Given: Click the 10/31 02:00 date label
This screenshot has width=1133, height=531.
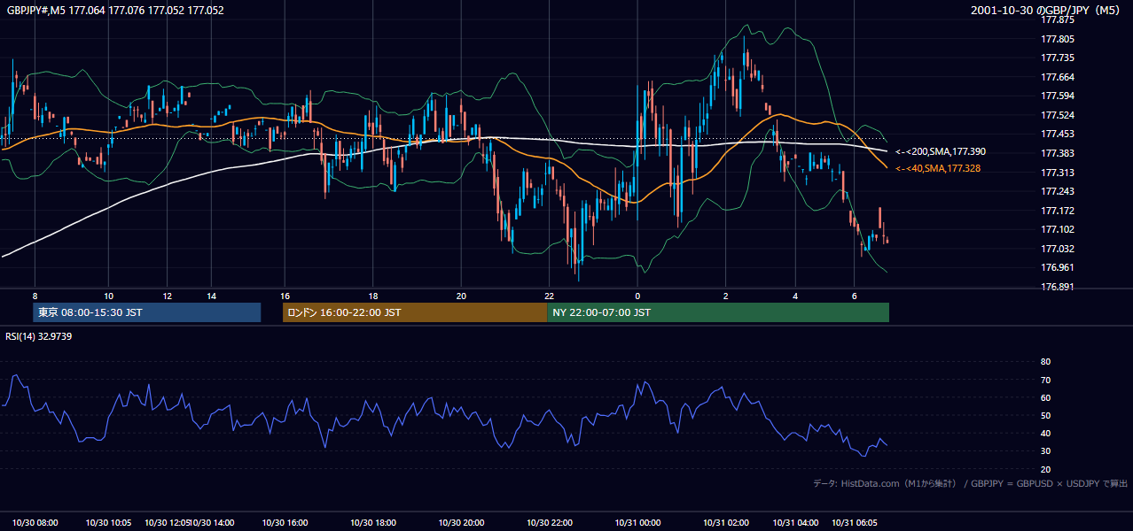Looking at the screenshot, I should coord(726,523).
